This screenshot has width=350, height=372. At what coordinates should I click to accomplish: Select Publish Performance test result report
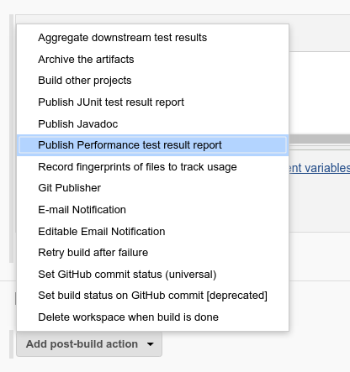click(x=152, y=145)
